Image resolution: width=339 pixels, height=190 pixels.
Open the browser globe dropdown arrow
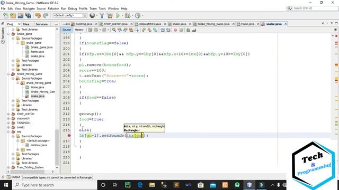pyautogui.click(x=96, y=15)
